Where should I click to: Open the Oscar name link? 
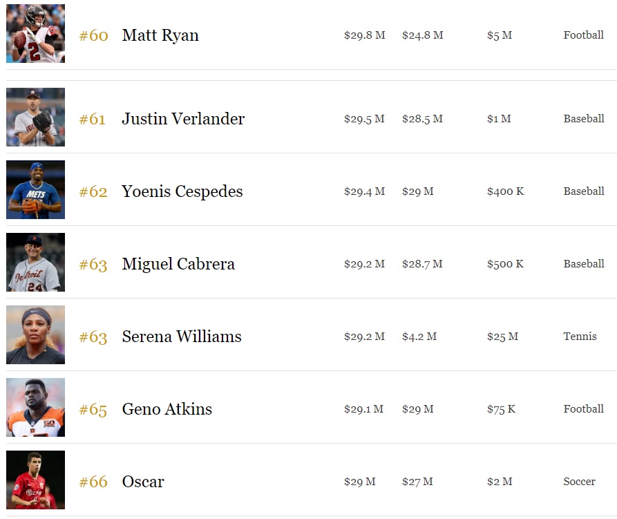tap(143, 482)
